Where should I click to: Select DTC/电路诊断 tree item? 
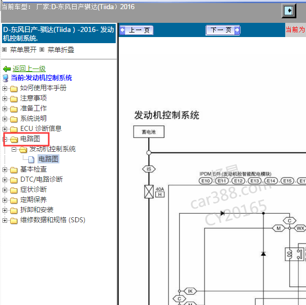coord(42,179)
